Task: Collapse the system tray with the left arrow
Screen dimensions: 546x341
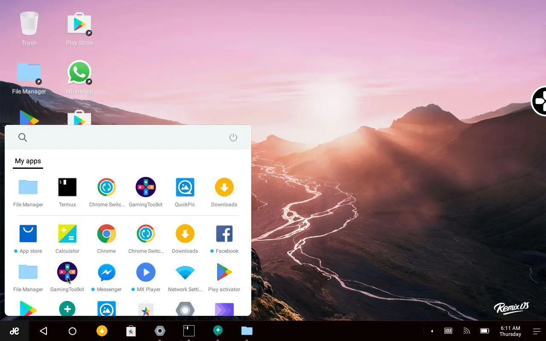Action: 432,331
